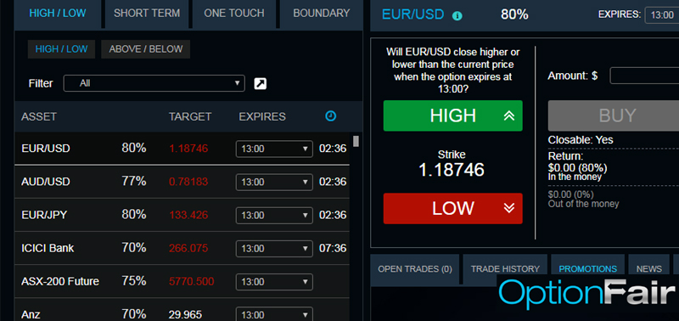Select the ICICI Bank asset row
The image size is (679, 321).
point(182,248)
